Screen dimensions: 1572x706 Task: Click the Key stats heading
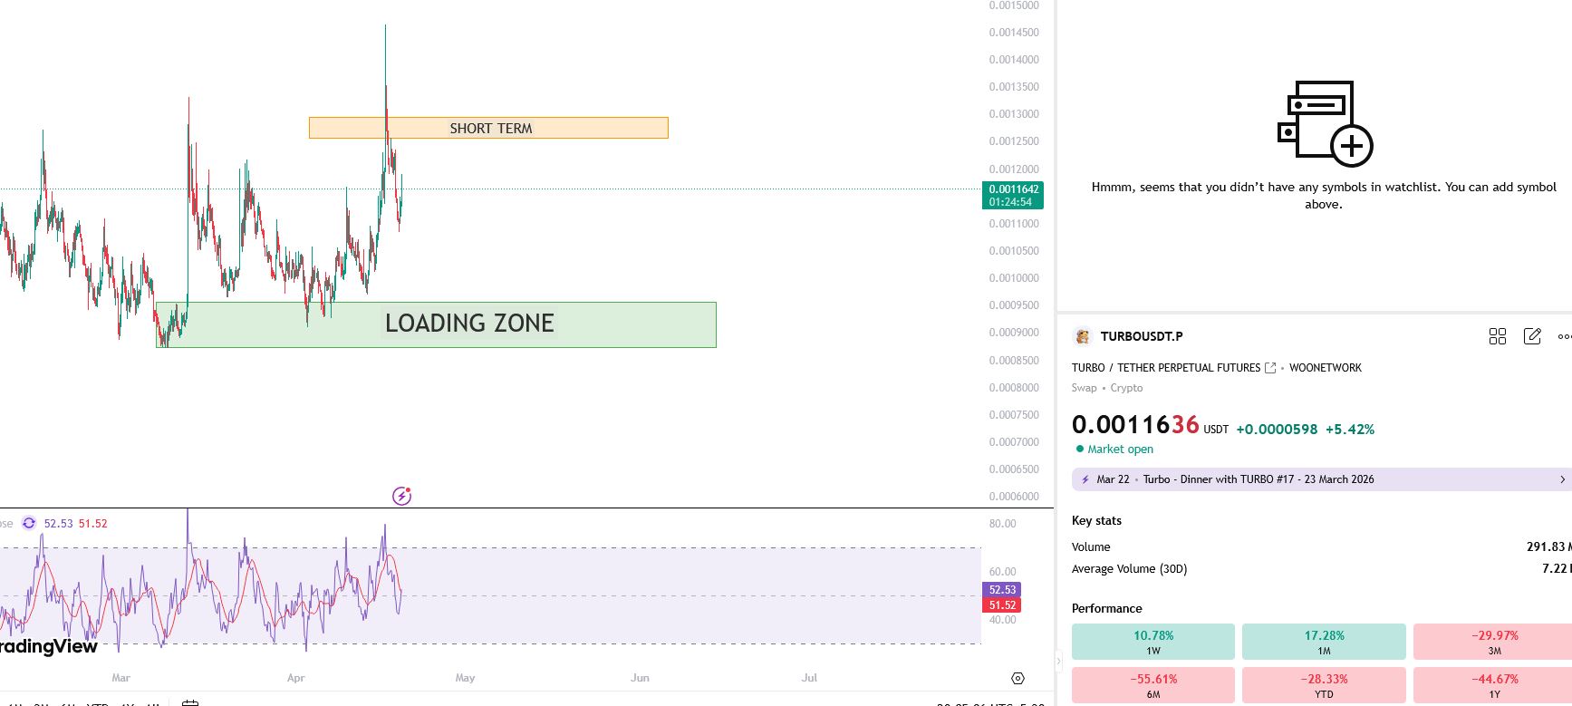coord(1096,521)
